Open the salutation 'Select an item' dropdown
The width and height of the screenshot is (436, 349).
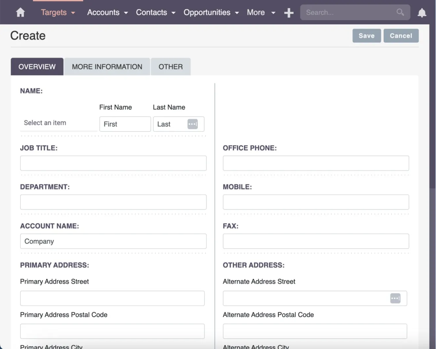[x=58, y=123]
